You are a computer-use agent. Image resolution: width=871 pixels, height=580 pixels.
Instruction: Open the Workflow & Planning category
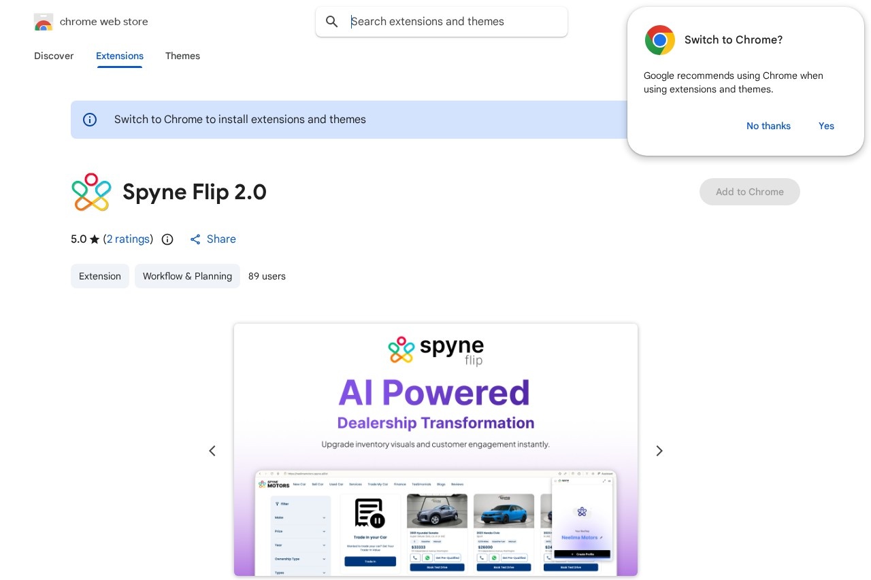click(x=187, y=276)
